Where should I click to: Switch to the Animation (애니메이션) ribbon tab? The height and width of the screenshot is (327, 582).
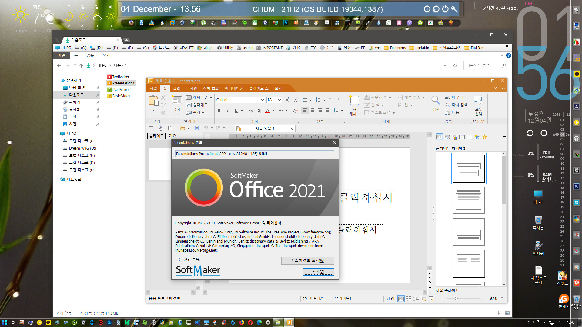[234, 88]
